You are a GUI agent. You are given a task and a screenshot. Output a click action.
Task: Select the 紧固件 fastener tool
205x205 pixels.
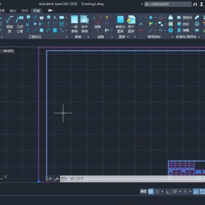coord(184,18)
